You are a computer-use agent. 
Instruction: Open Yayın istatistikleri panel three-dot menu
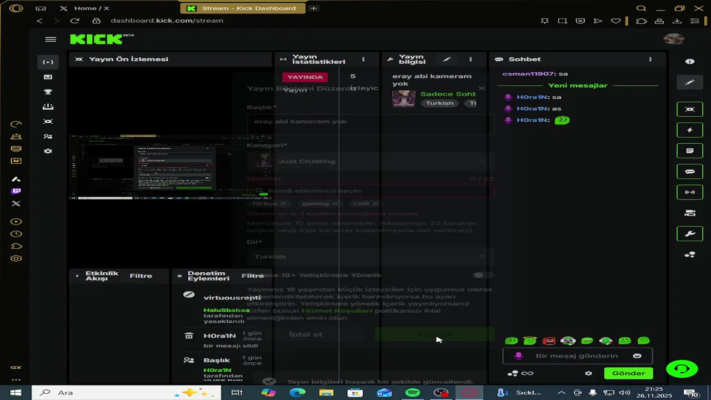363,59
